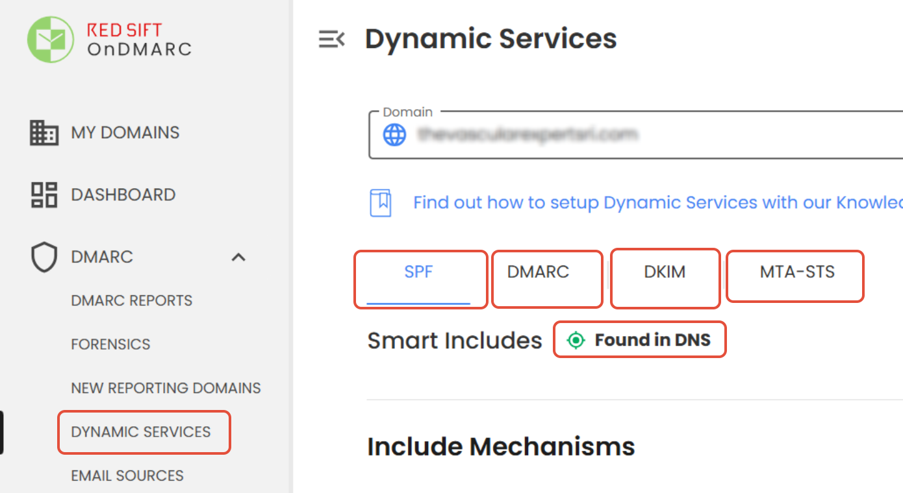Click the Include Mechanisms heading
Image resolution: width=903 pixels, height=493 pixels.
tap(501, 446)
